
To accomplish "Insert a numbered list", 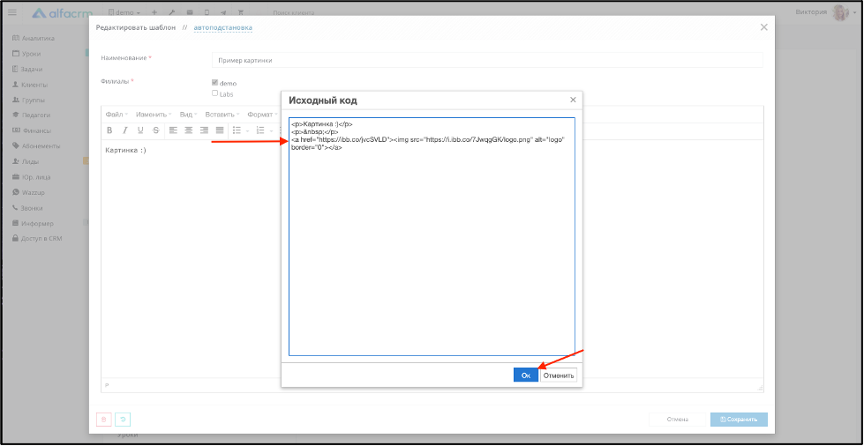I will click(260, 130).
